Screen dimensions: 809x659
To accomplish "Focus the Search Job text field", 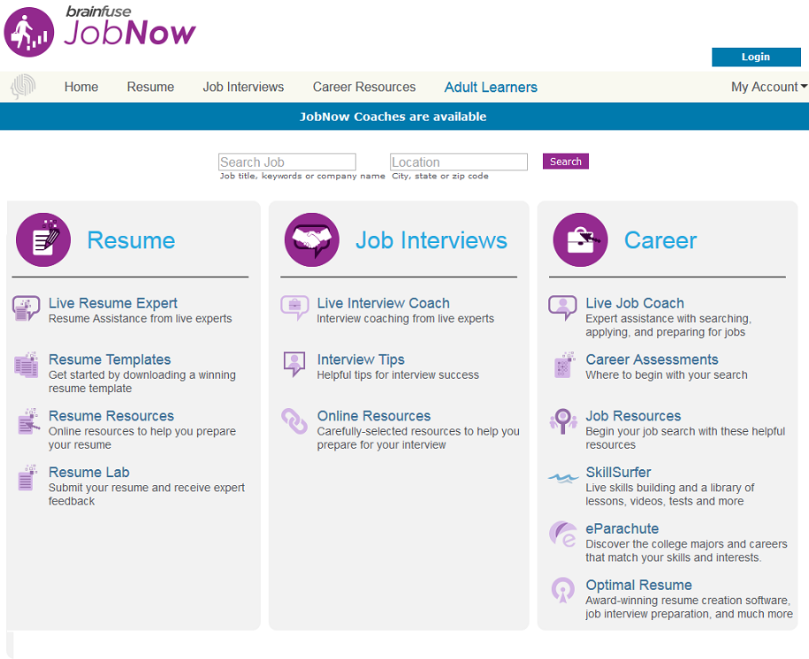I will [x=286, y=162].
